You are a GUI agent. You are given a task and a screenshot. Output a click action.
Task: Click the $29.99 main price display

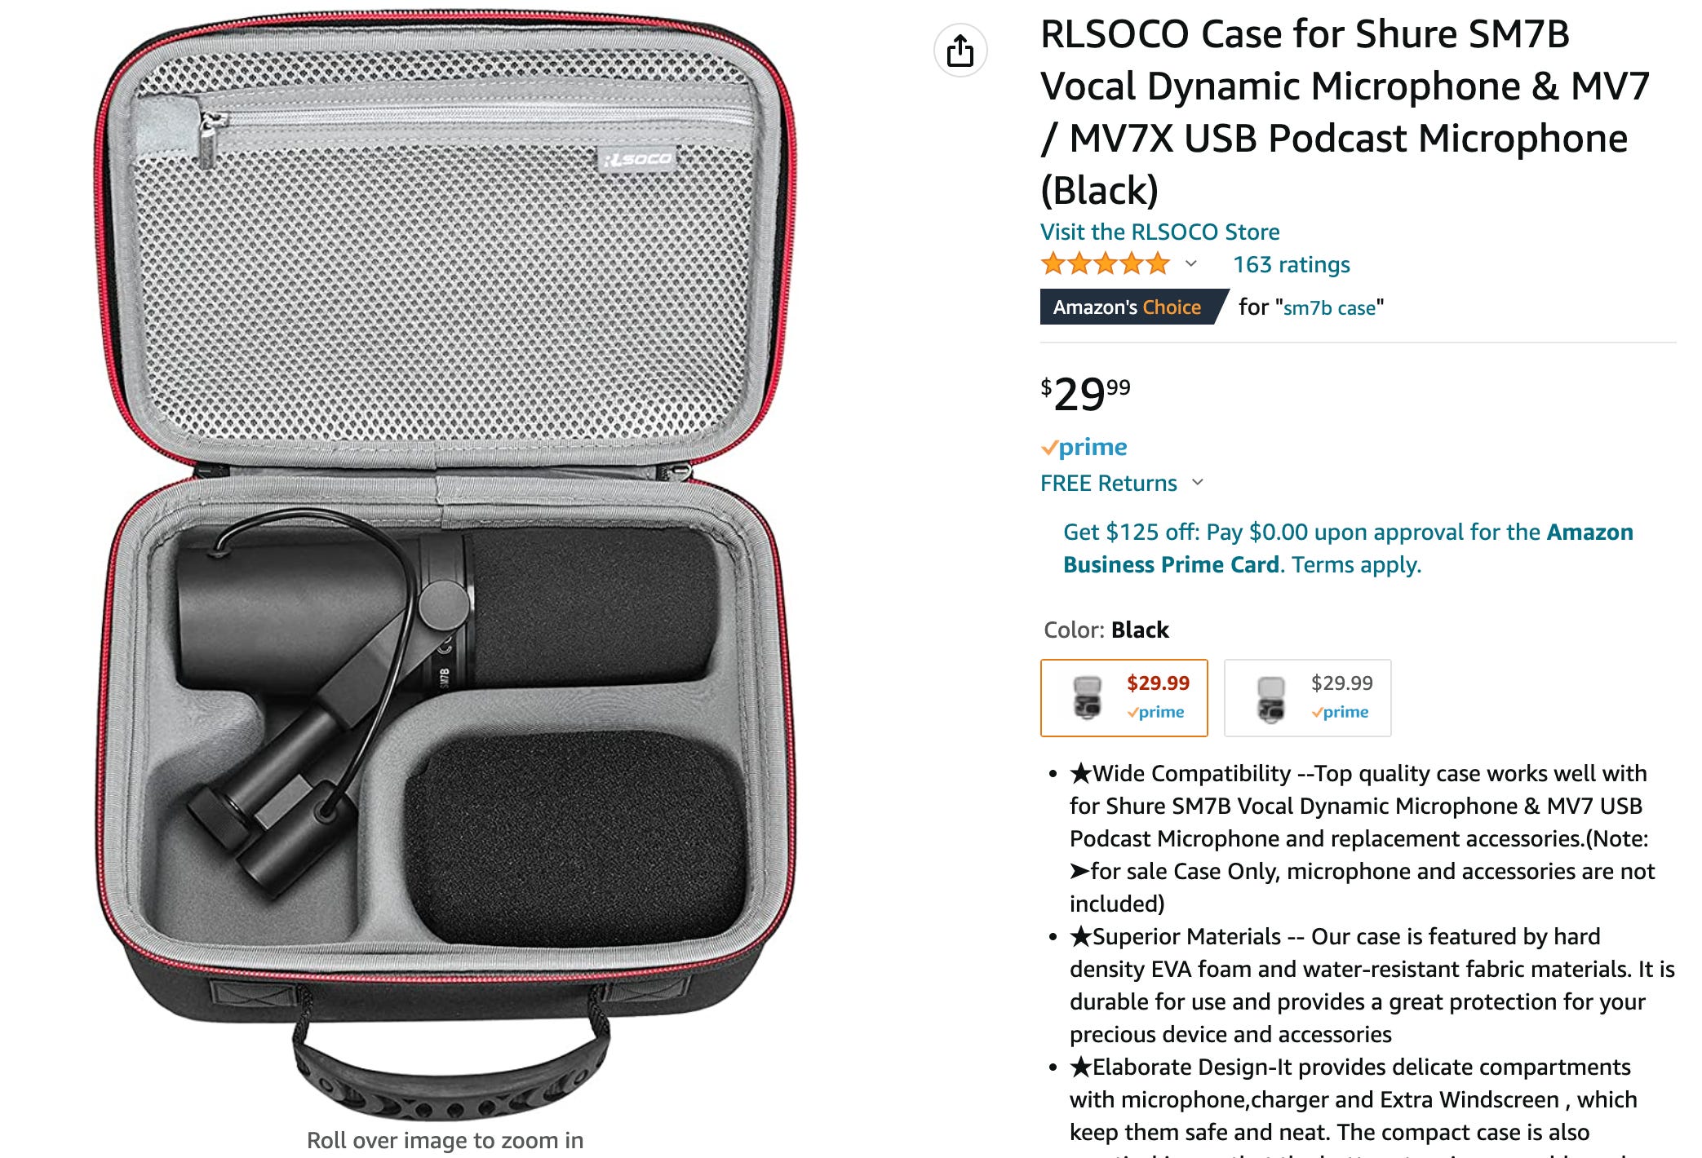[x=1085, y=394]
